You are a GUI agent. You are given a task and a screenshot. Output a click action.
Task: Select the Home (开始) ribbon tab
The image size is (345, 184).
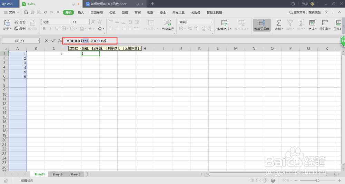pyautogui.click(x=68, y=12)
